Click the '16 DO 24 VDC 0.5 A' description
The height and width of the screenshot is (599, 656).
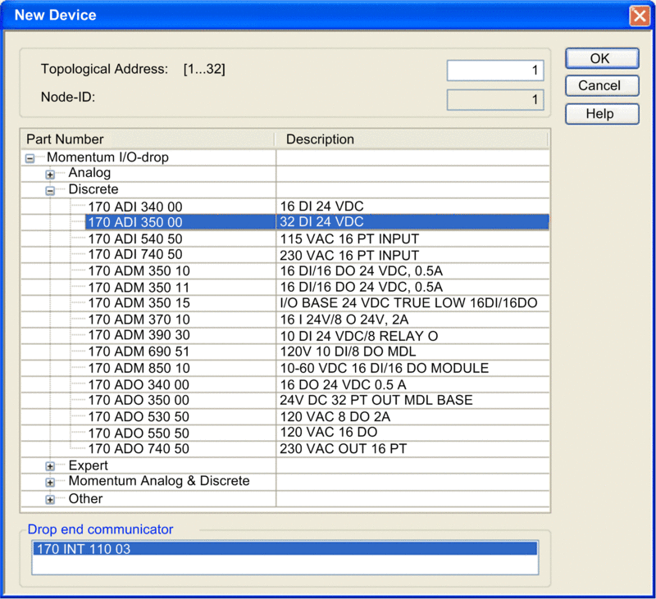point(343,384)
